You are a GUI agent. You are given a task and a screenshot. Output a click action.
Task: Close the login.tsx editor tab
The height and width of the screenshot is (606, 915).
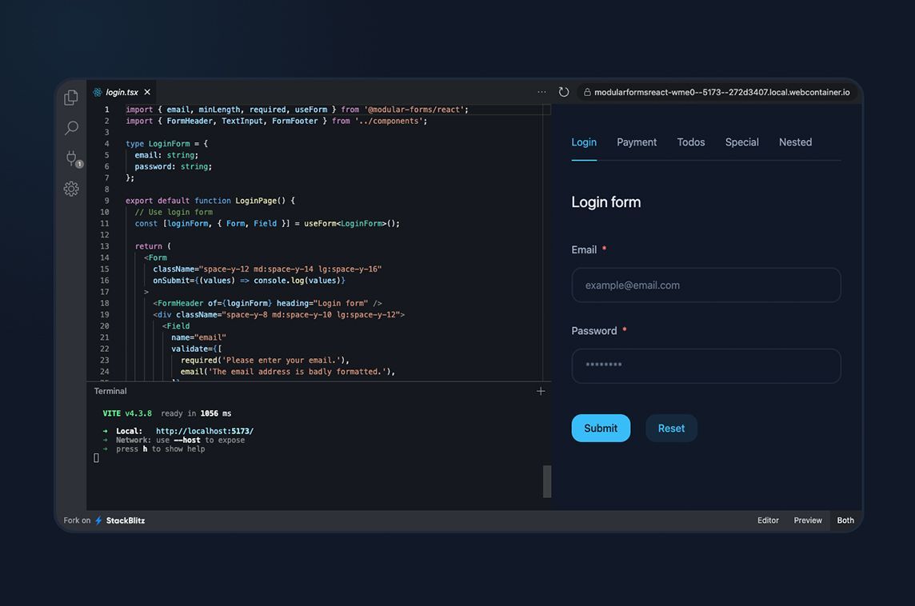(x=146, y=92)
